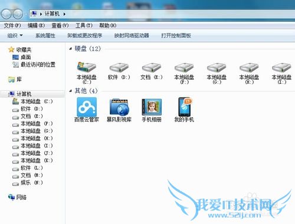Click 系统属性 toolbar button
Viewport: 295px width, 224px height.
[x=45, y=35]
